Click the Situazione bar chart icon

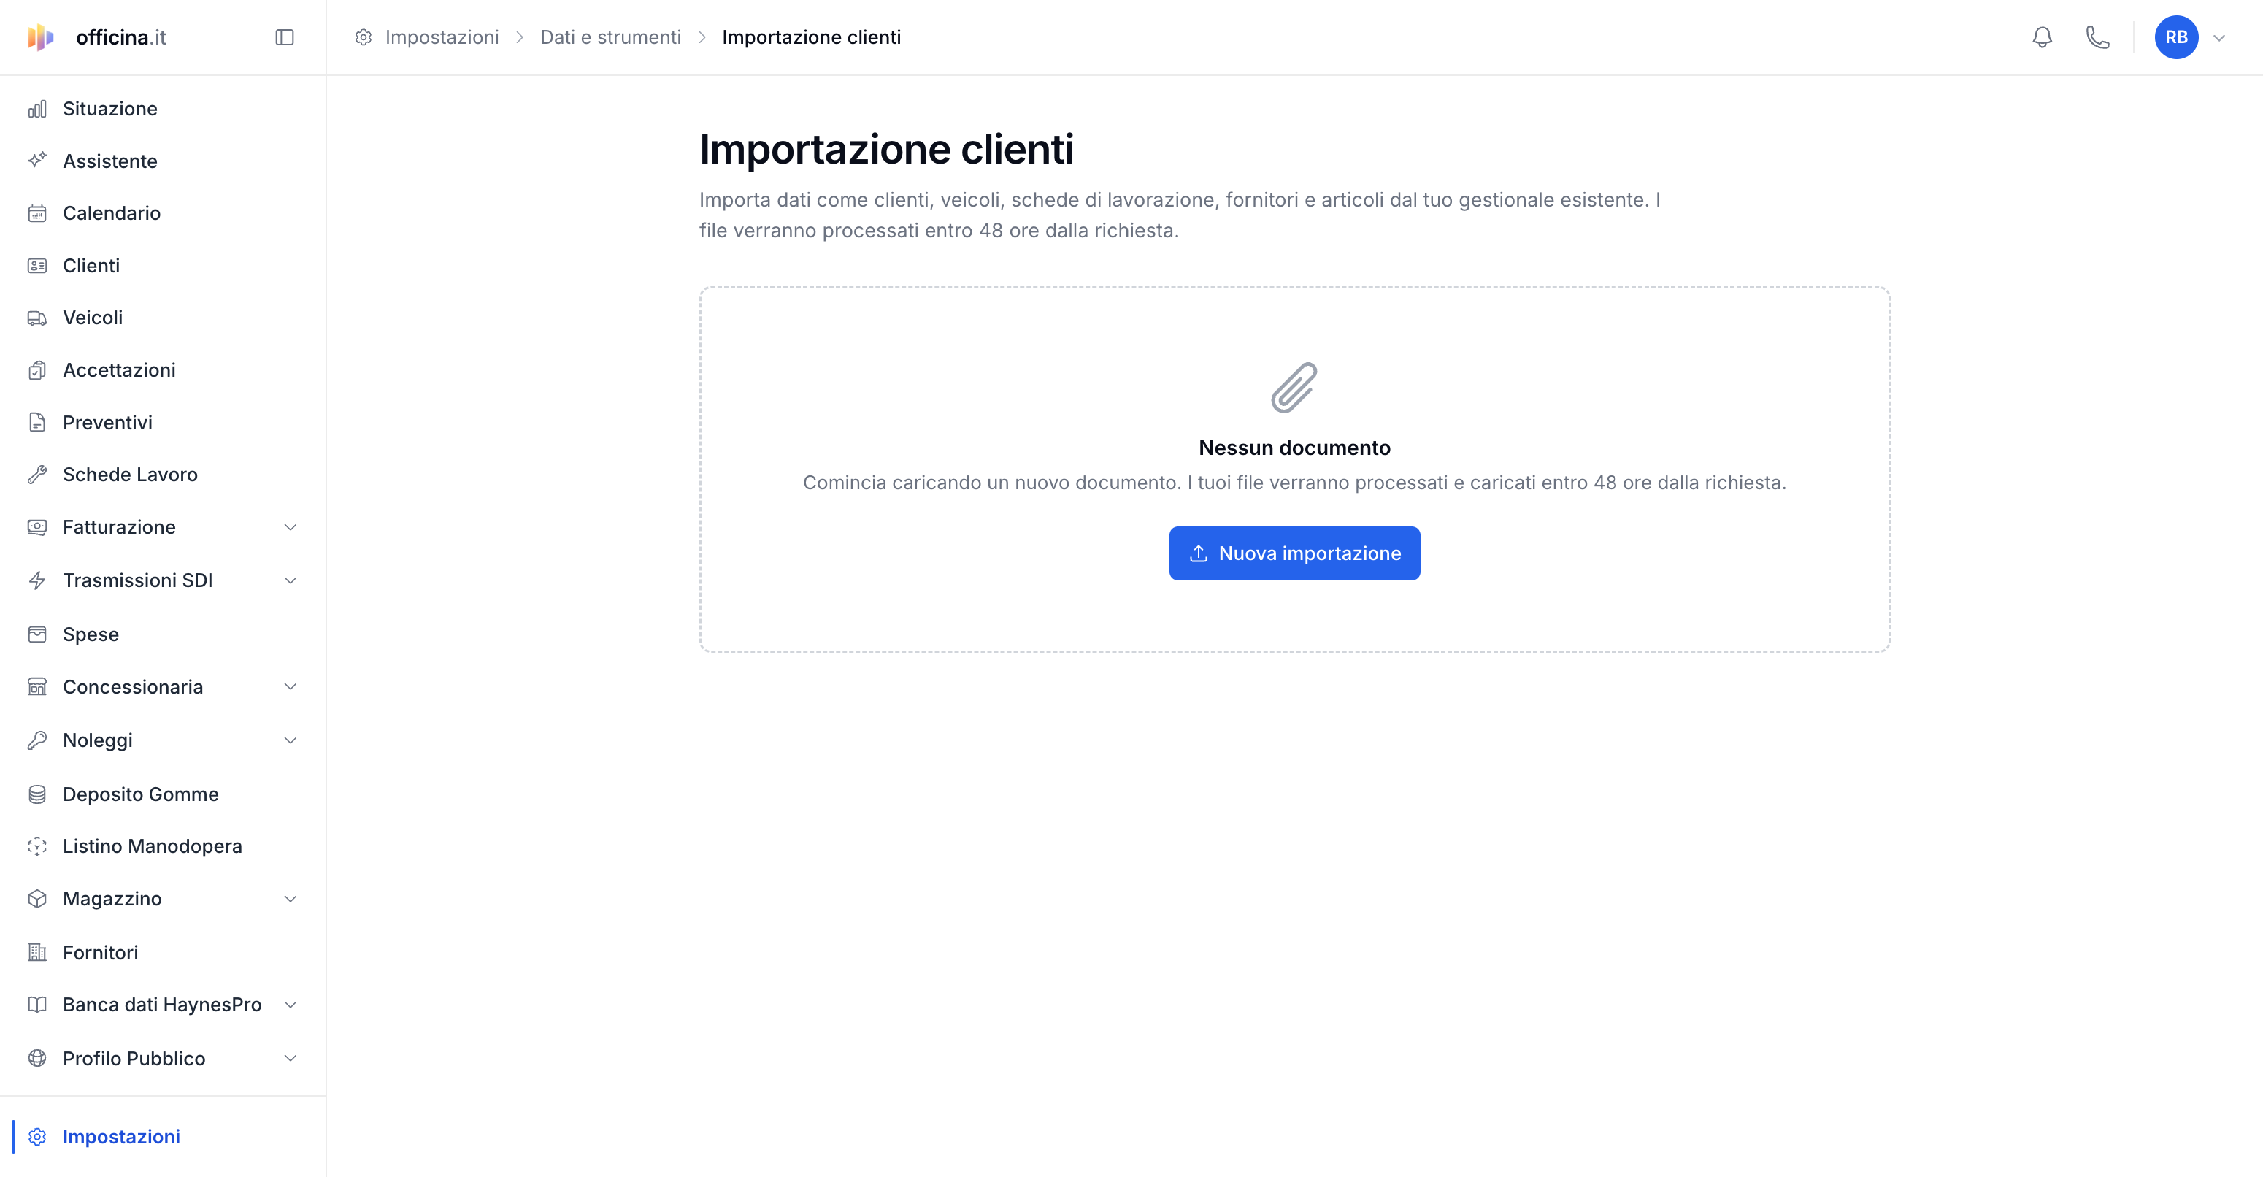point(37,109)
